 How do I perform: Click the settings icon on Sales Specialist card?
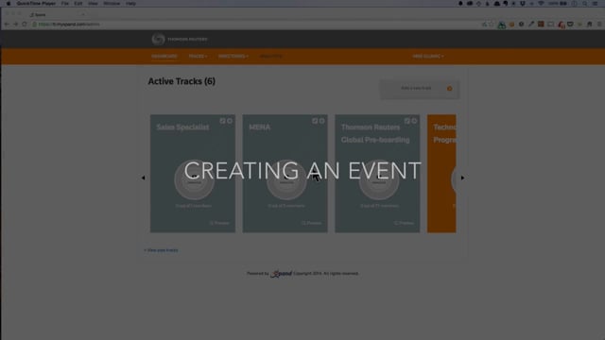230,121
